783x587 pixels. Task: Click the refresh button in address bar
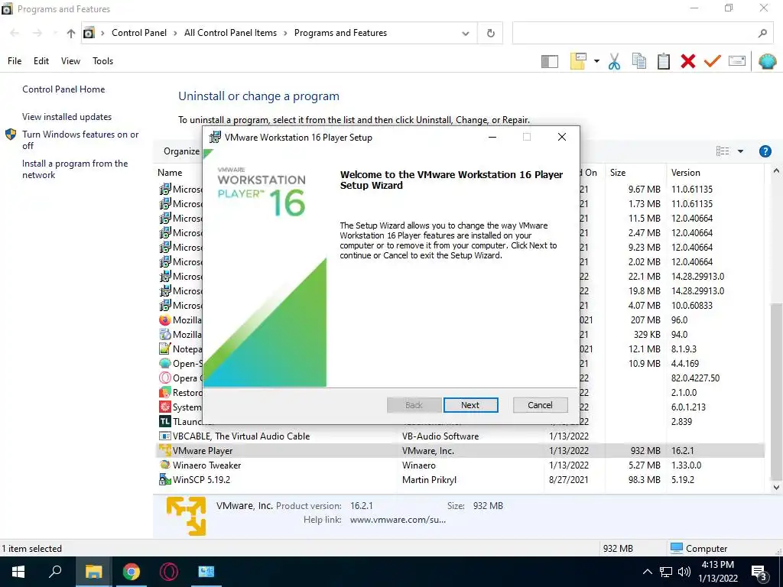click(491, 33)
